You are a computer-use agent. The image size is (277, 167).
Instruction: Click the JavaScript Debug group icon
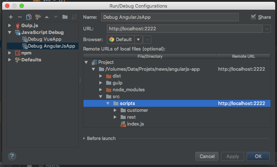(x=18, y=32)
